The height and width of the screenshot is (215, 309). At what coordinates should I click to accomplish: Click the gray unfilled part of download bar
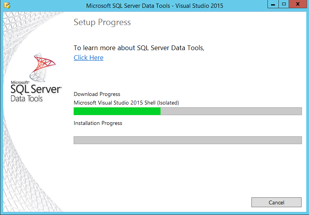[x=231, y=111]
